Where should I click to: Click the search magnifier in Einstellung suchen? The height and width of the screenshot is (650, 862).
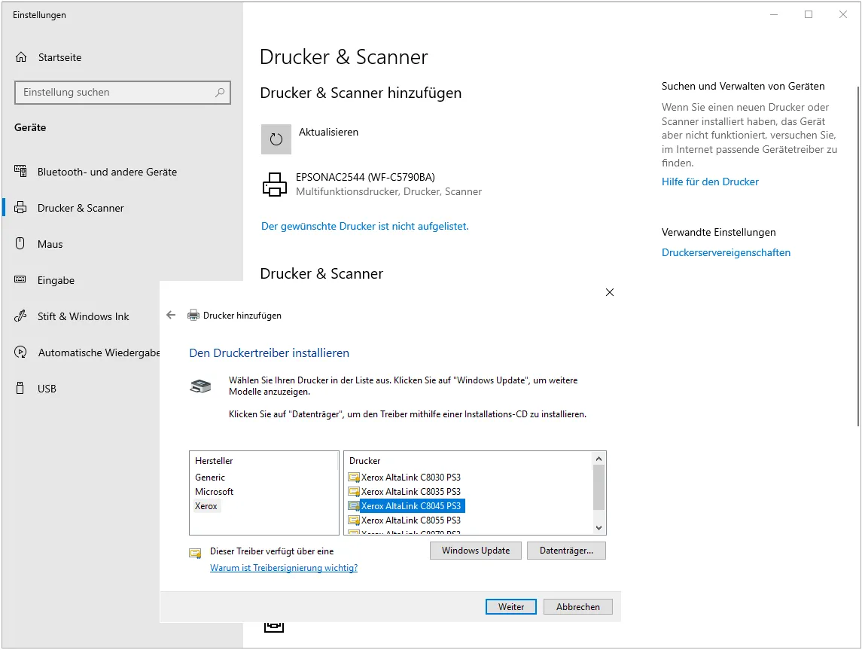220,93
